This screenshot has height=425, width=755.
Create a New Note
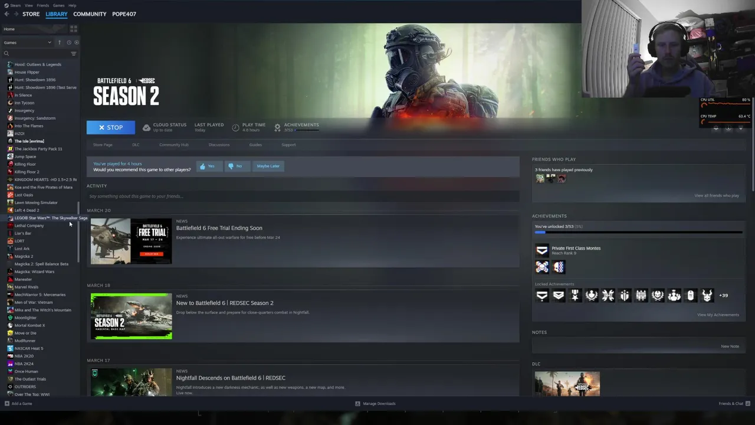(730, 346)
